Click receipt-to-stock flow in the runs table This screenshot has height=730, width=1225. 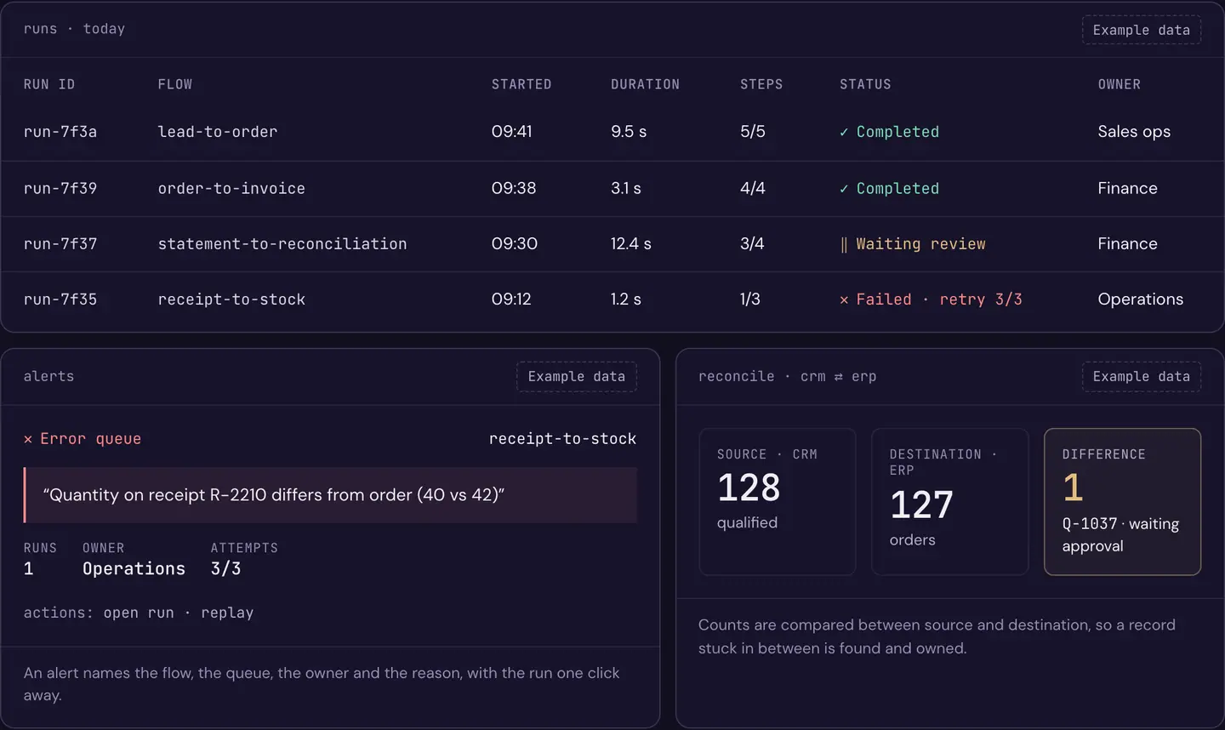click(231, 299)
